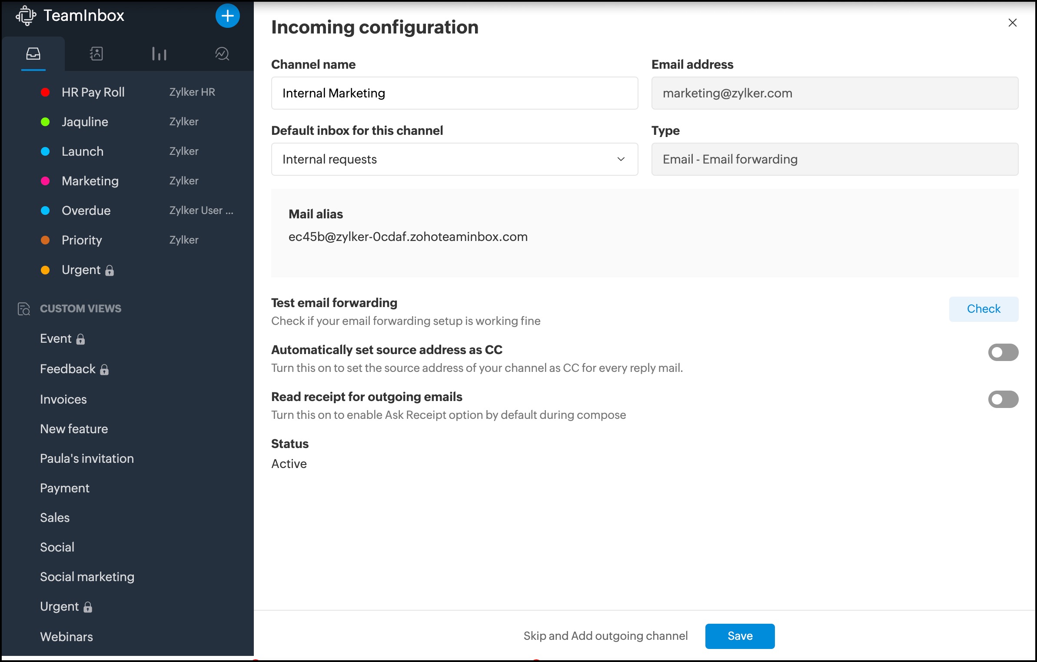Enable Automatically set source address as CC
Image resolution: width=1037 pixels, height=662 pixels.
(1003, 352)
